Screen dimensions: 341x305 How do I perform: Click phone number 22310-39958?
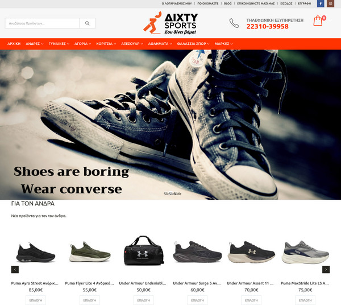(267, 27)
